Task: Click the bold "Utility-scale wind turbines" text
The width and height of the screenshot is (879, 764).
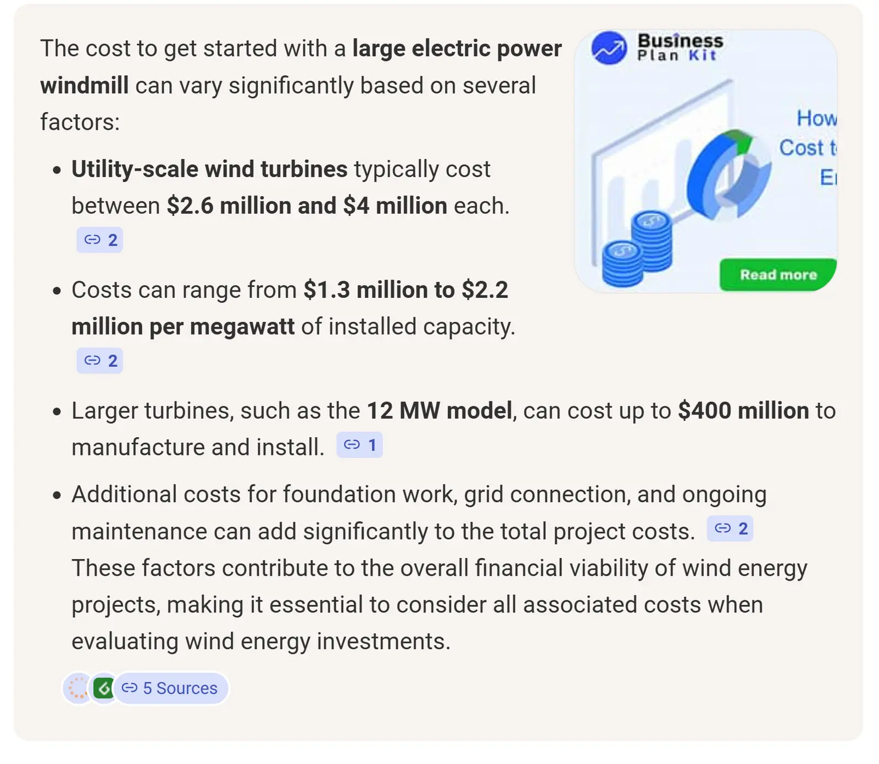Action: coord(209,169)
